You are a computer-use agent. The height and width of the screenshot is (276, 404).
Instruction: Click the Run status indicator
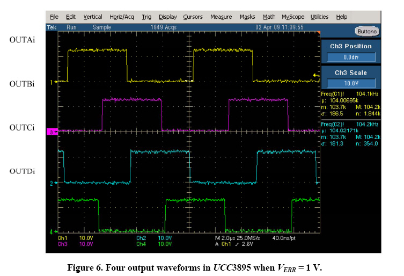71,27
